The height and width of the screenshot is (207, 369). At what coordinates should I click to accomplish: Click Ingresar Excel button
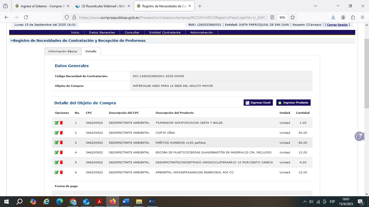pos(258,103)
